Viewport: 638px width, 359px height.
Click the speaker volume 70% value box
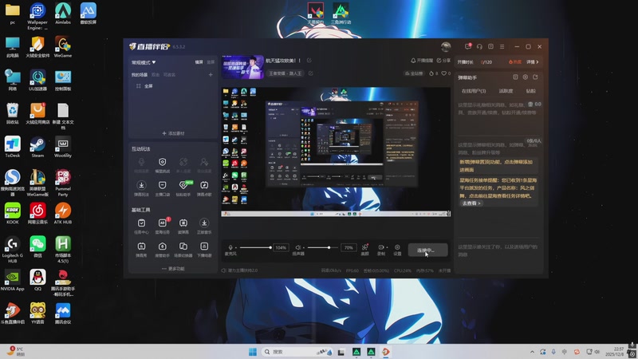click(349, 247)
